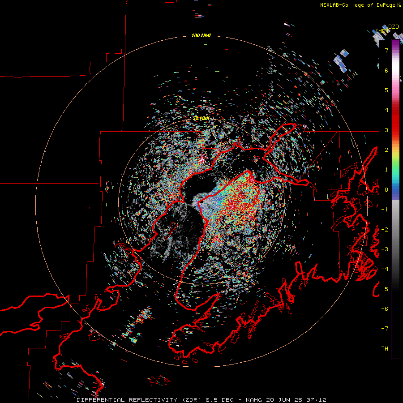Click the DIFFERENTIAL REFLECTIVITY (ZDR) title text
This screenshot has height=403, width=403.
pyautogui.click(x=140, y=400)
